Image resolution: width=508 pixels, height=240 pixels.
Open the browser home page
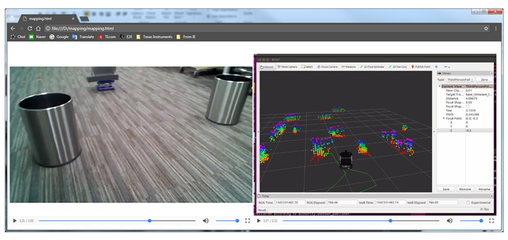coord(38,28)
